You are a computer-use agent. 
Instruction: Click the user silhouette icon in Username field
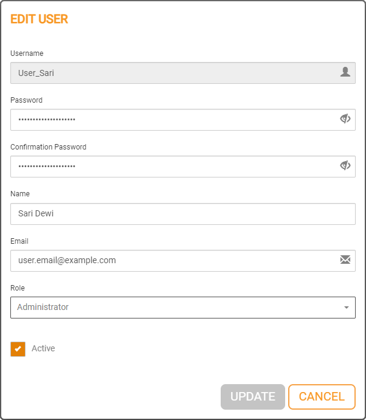345,72
